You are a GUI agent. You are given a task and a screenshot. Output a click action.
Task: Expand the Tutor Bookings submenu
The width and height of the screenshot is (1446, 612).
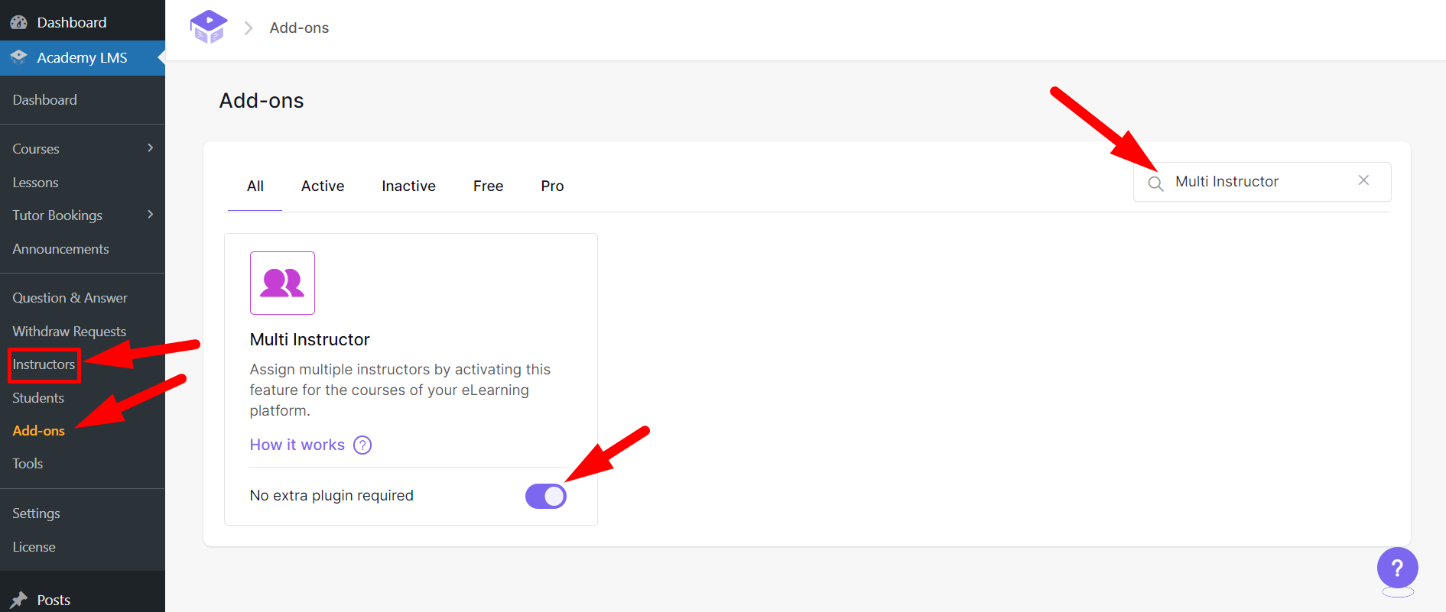[x=151, y=215]
